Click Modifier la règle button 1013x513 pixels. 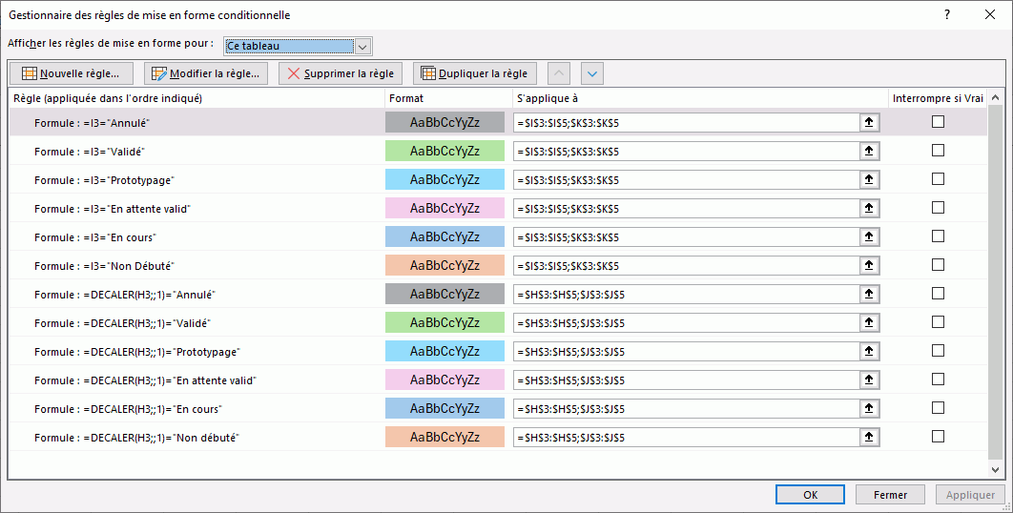click(x=205, y=73)
